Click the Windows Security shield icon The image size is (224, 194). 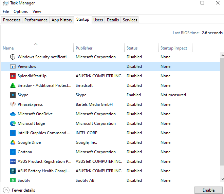[x=13, y=57]
